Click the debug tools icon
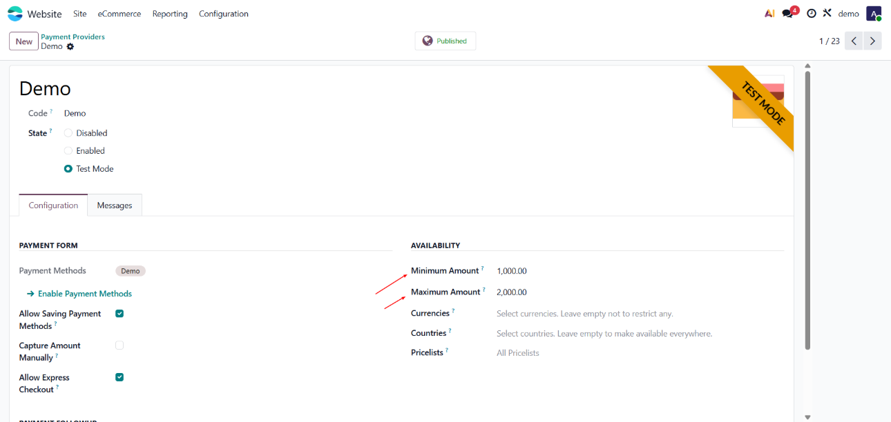This screenshot has width=891, height=422. click(827, 14)
